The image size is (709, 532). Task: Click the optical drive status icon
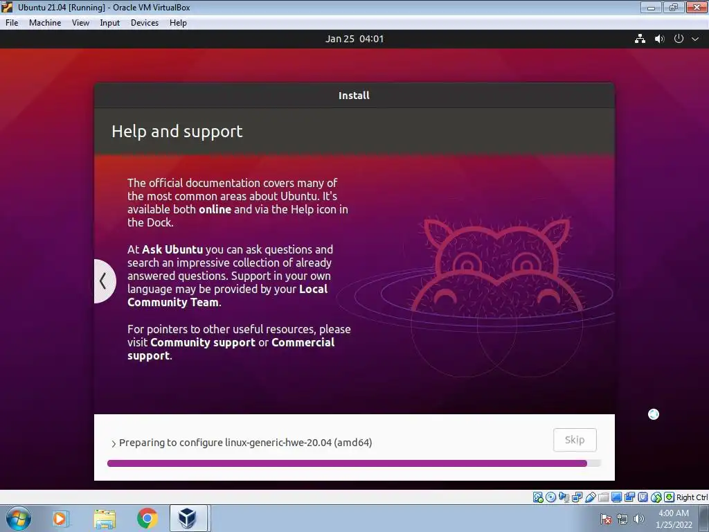point(550,497)
